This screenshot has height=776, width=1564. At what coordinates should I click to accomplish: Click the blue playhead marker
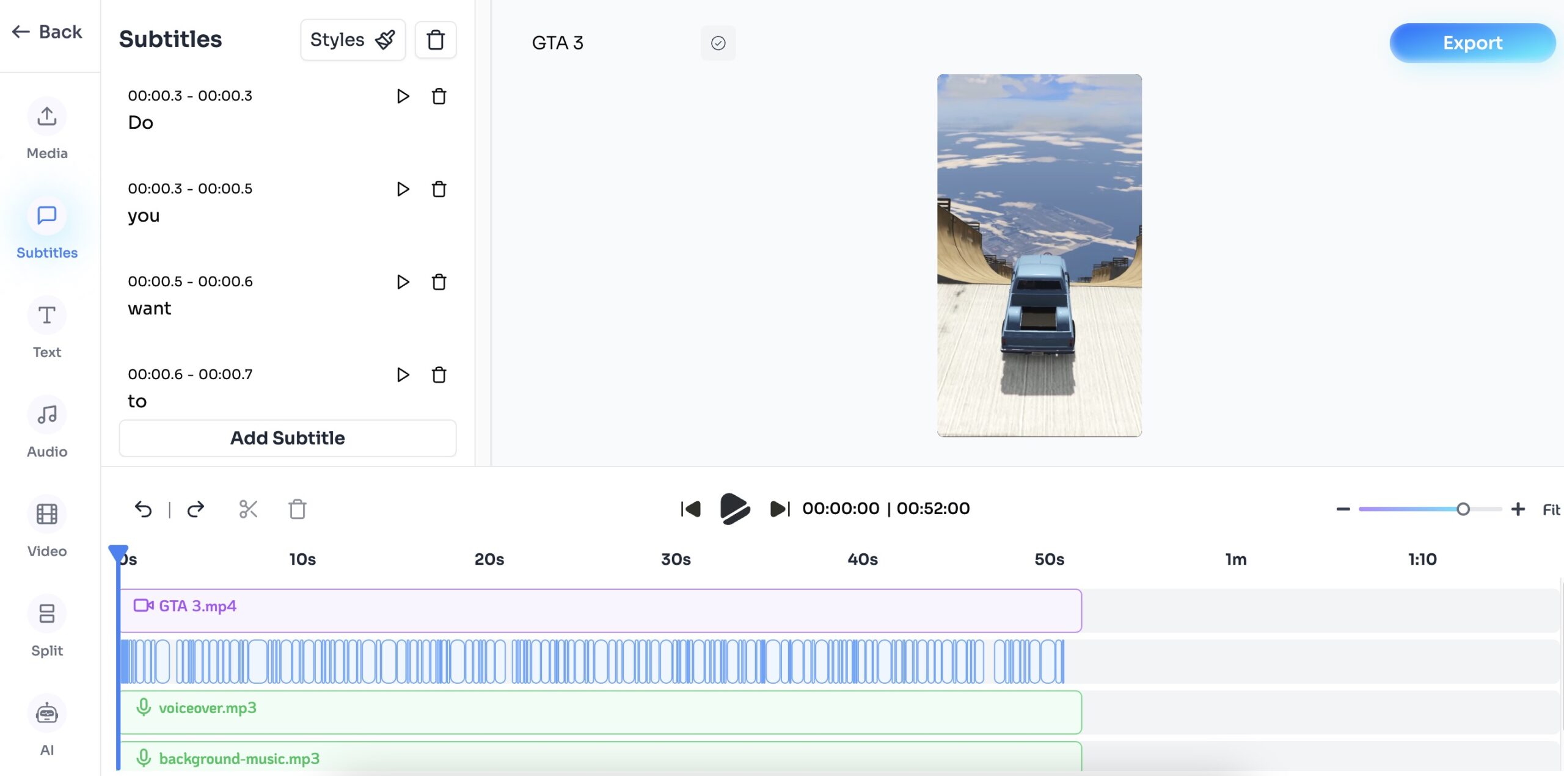(x=118, y=553)
